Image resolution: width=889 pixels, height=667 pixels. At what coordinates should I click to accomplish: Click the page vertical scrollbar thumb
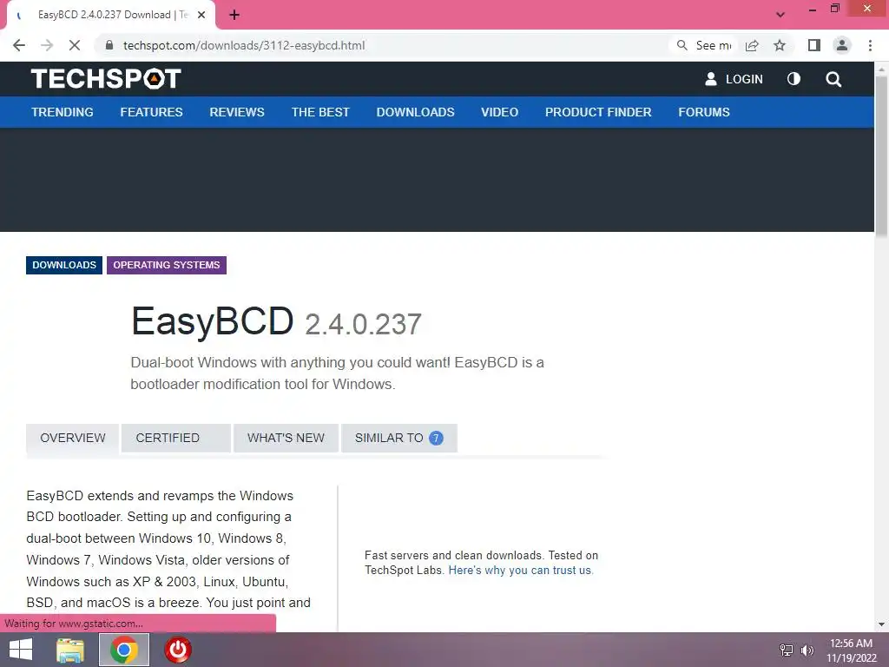tap(882, 156)
